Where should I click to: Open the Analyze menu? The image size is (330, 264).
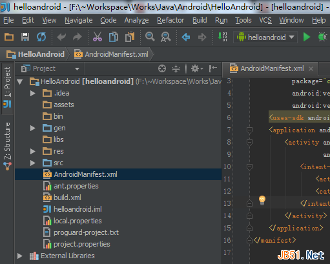tap(136, 20)
